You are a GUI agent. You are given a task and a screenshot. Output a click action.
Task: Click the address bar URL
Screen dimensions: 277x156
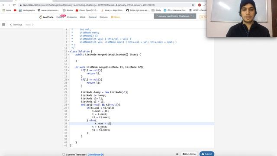click(89, 5)
